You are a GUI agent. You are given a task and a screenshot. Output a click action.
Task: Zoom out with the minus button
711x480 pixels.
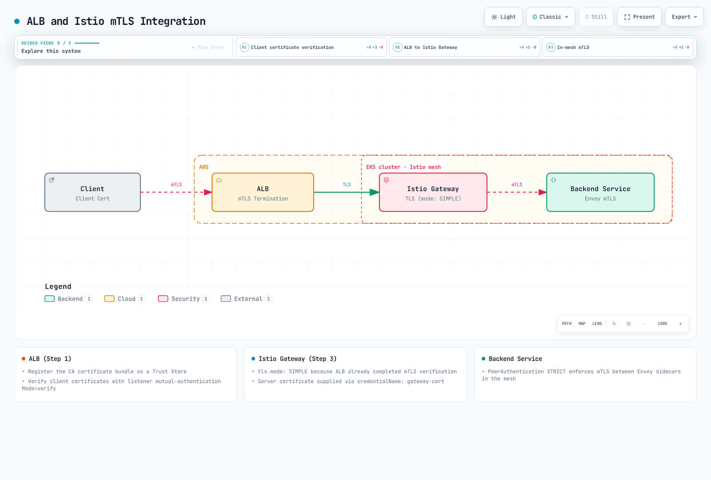(x=644, y=324)
